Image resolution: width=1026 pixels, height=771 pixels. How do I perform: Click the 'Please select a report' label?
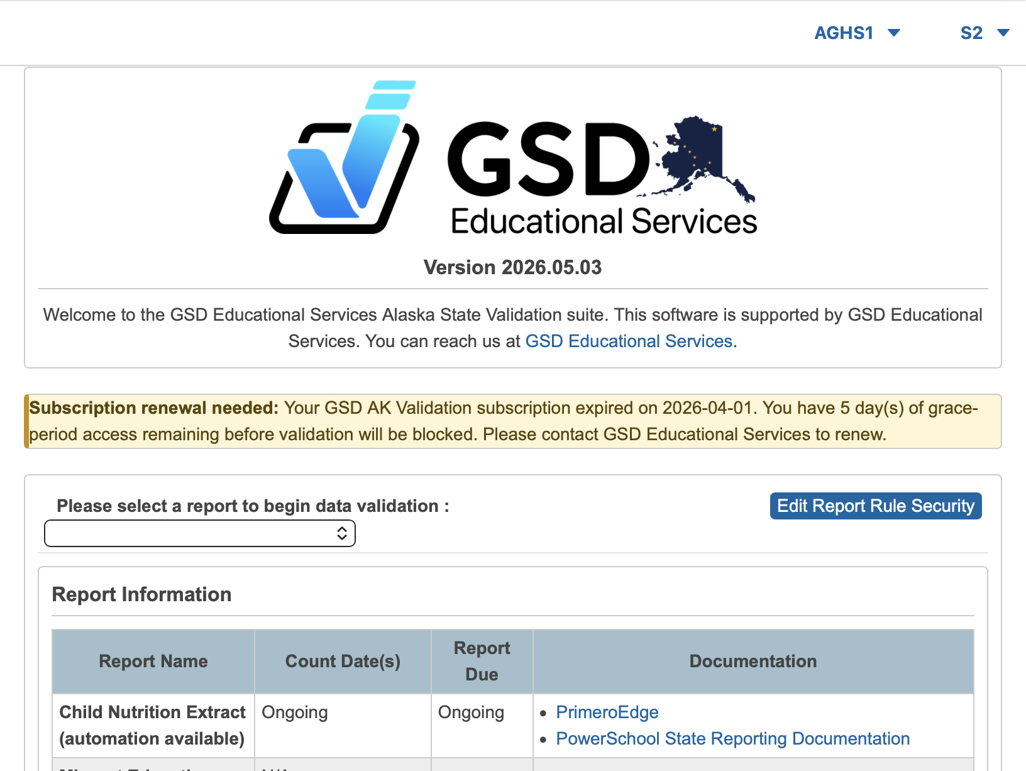tap(253, 506)
